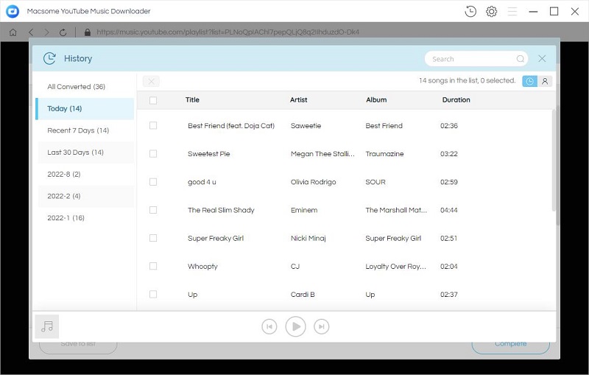Sort by the Duration column header
589x375 pixels.
coord(456,100)
